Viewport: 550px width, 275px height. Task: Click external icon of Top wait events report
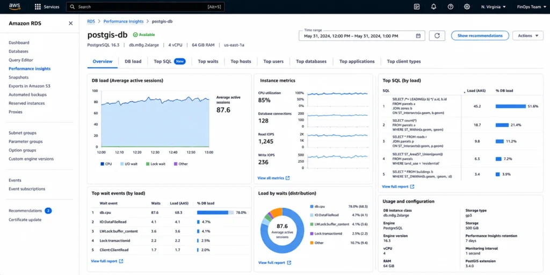121,262
